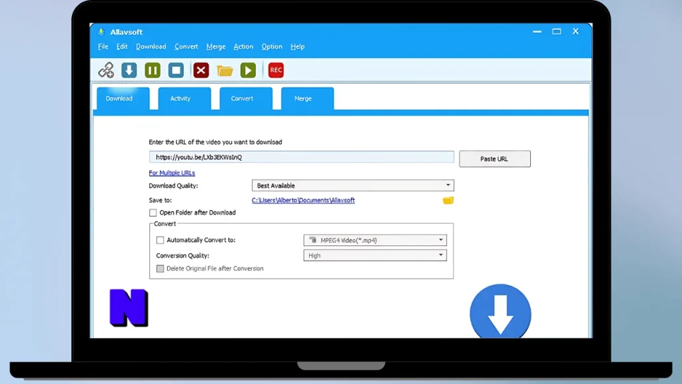
Task: Open the Edit menu
Action: [x=122, y=47]
